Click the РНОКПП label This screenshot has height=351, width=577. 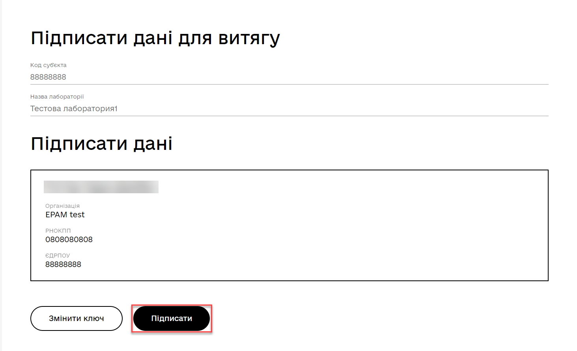click(58, 231)
